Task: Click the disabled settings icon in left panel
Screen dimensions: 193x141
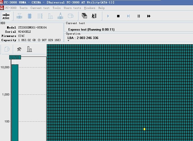Action: tap(7, 49)
